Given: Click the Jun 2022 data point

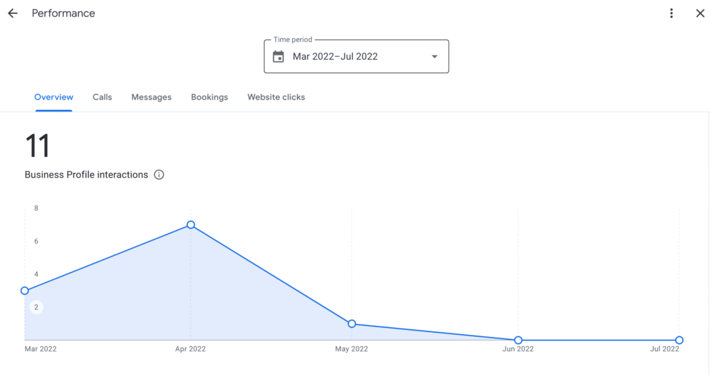Looking at the screenshot, I should click(518, 340).
